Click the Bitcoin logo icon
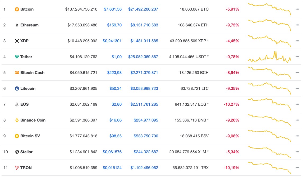This screenshot has height=177, width=303. [x=17, y=9]
